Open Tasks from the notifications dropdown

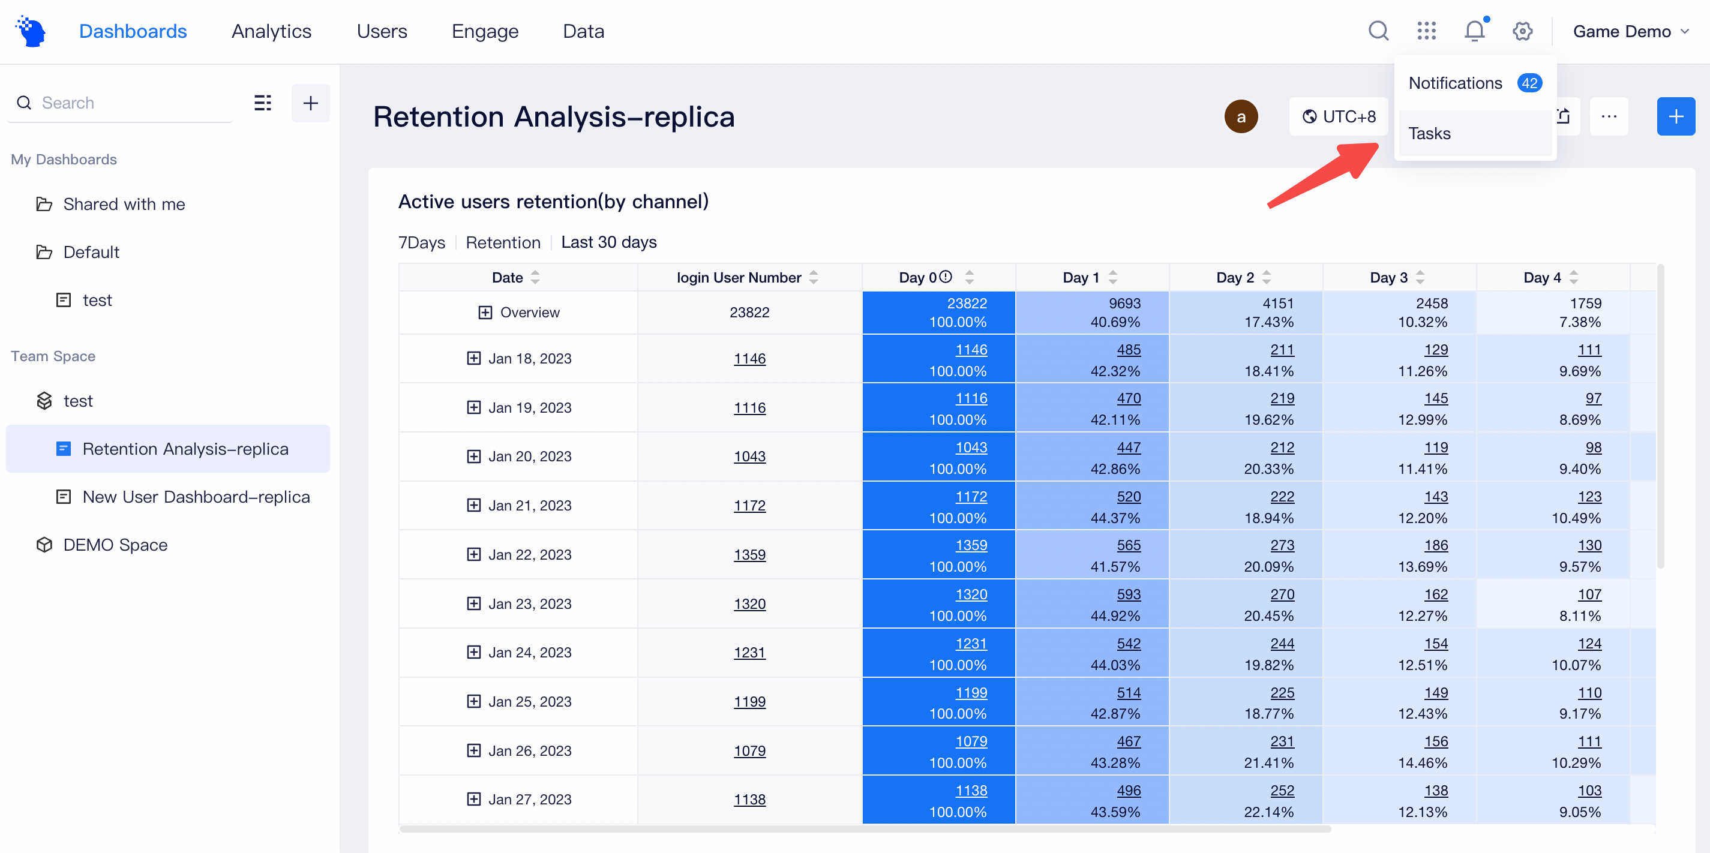(x=1430, y=133)
